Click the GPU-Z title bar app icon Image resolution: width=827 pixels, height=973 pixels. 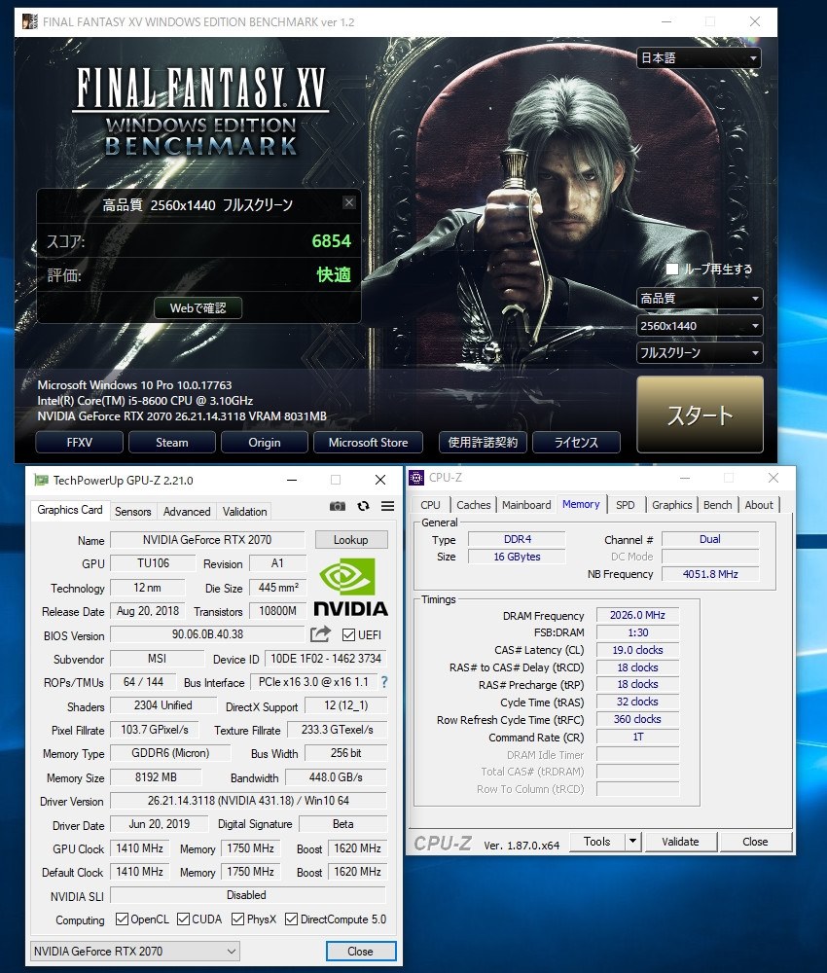pos(41,480)
